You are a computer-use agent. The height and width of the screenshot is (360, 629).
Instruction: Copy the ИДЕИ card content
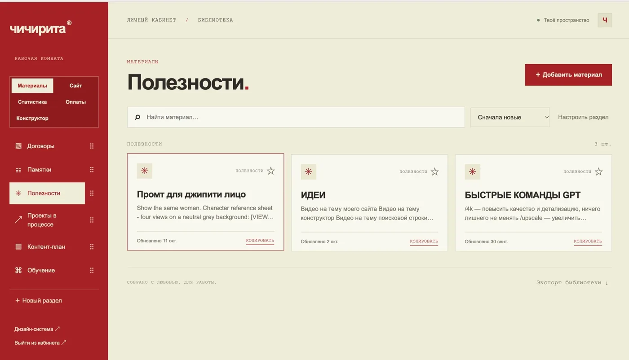pyautogui.click(x=424, y=241)
